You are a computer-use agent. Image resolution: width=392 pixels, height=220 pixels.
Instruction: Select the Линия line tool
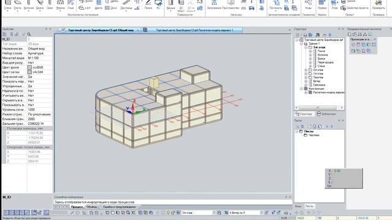click(148, 5)
